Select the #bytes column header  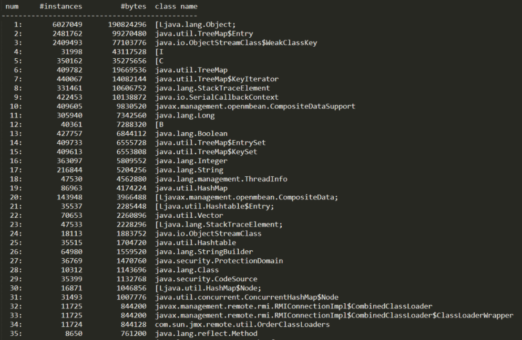click(x=133, y=7)
